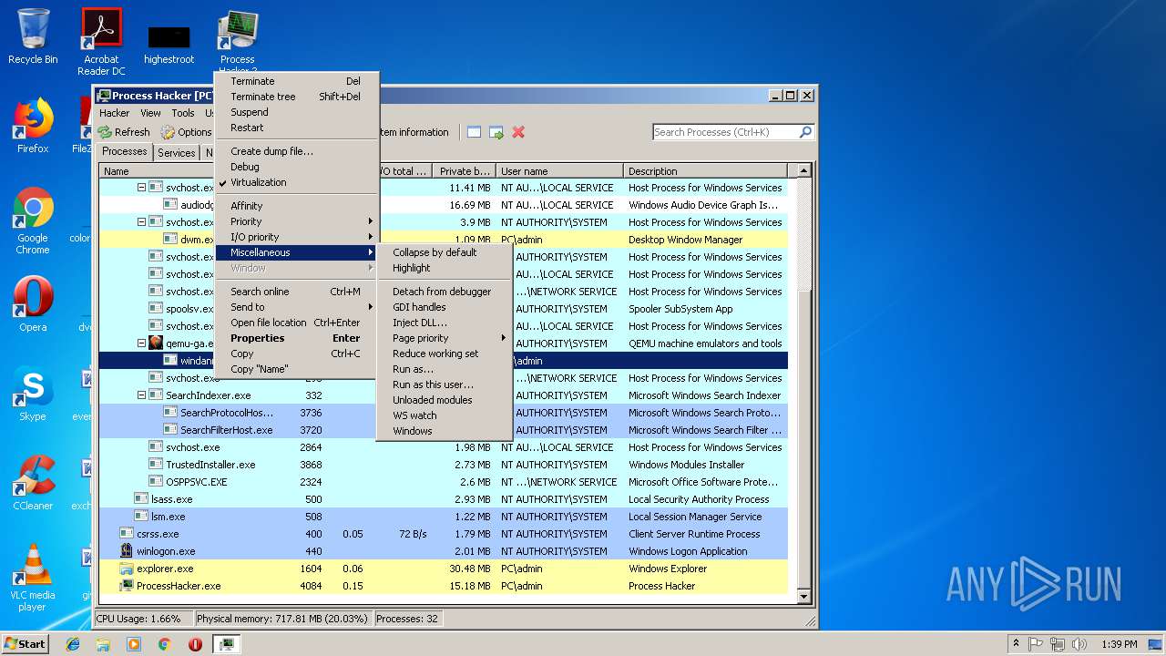Click the explorer.exe process icon
This screenshot has height=656, width=1166.
[x=128, y=569]
